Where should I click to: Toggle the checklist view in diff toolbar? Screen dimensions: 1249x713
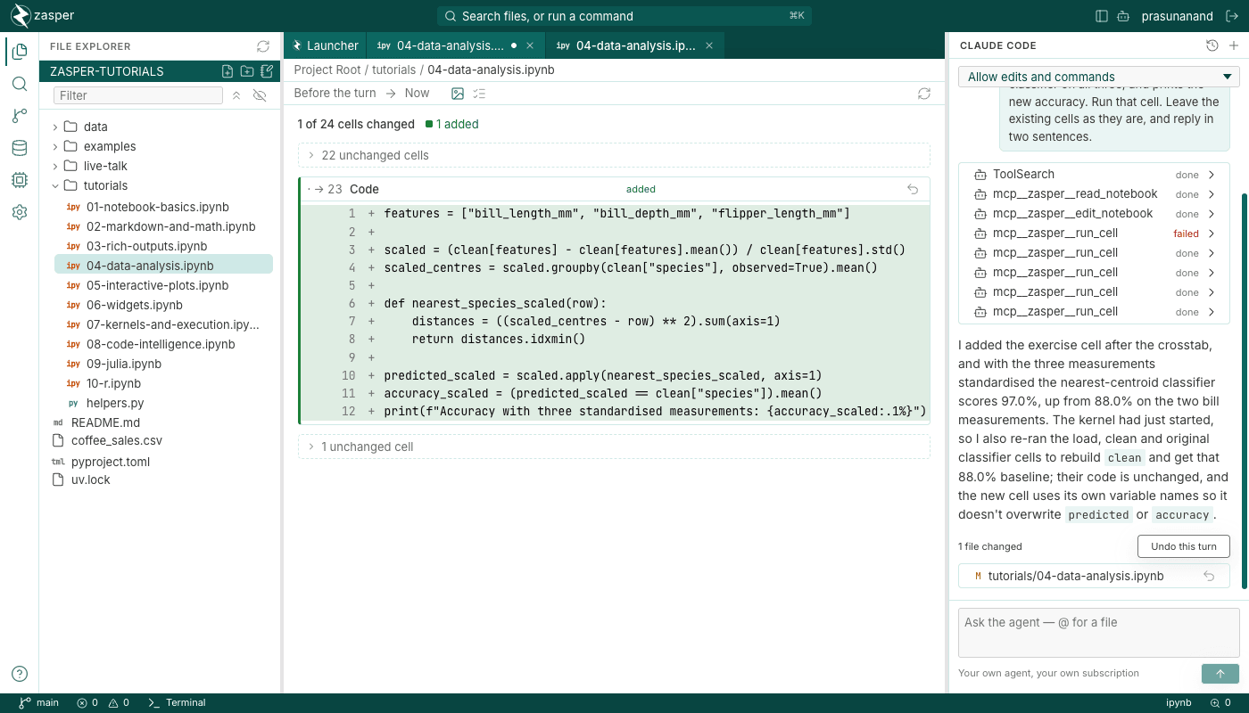coord(480,94)
